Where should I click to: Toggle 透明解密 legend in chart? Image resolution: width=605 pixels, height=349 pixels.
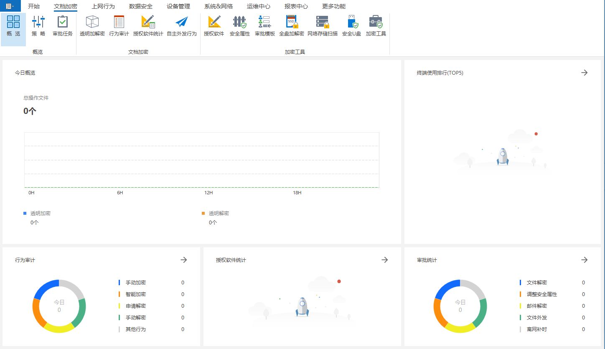(215, 213)
